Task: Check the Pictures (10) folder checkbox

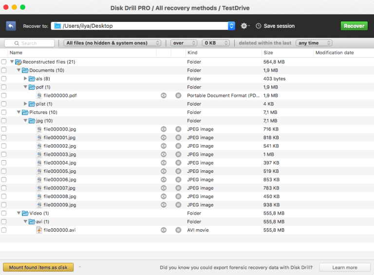Action: [4, 112]
